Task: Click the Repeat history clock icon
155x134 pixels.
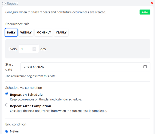Action: click(x=4, y=3)
